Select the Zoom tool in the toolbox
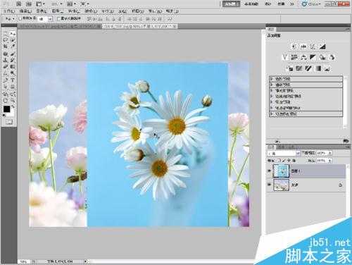 coord(13,101)
